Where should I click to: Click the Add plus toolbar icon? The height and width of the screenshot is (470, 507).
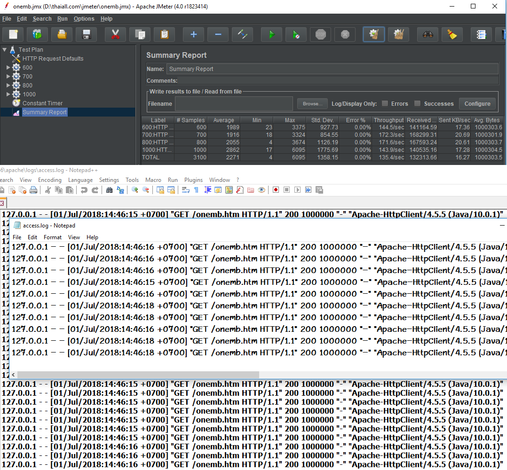click(x=193, y=35)
